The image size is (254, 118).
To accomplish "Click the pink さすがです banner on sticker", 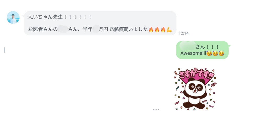I will click(x=196, y=75).
